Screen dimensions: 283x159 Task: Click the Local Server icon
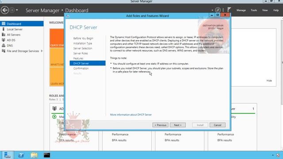click(4, 29)
